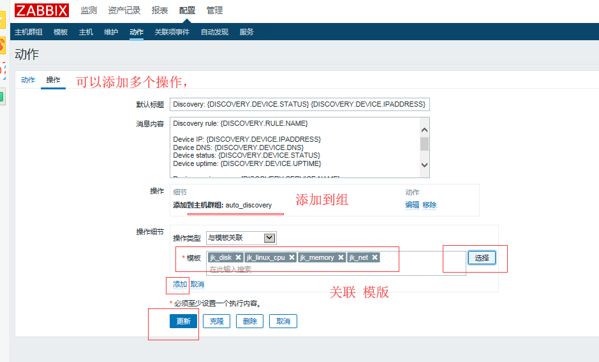Open the 管理 top menu

(215, 10)
